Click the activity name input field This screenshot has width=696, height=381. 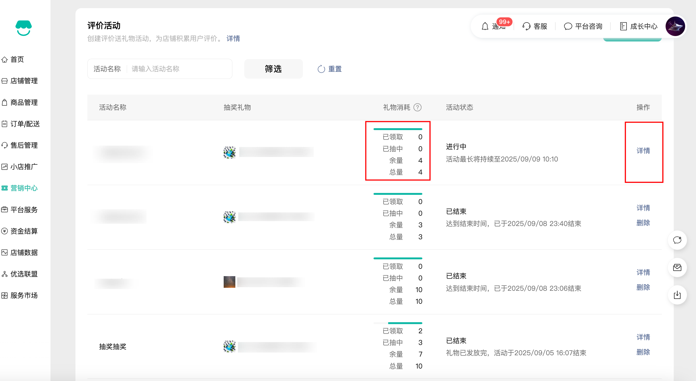[179, 69]
